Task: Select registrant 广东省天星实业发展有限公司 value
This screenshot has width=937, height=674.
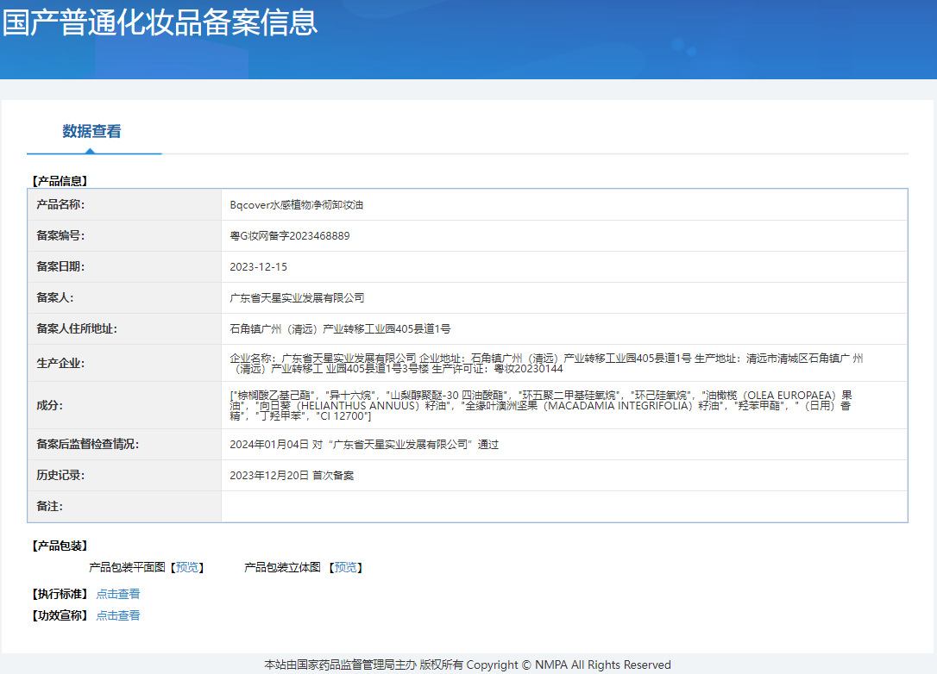Action: tap(297, 298)
